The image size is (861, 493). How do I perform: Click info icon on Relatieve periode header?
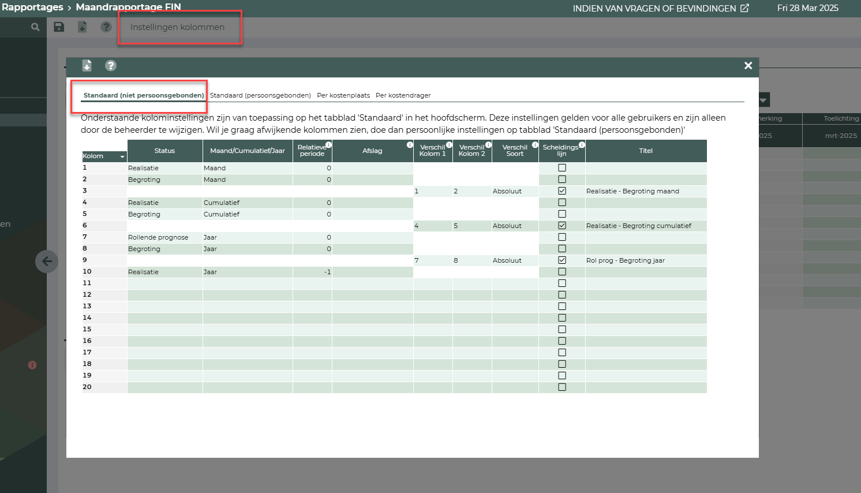pos(328,145)
